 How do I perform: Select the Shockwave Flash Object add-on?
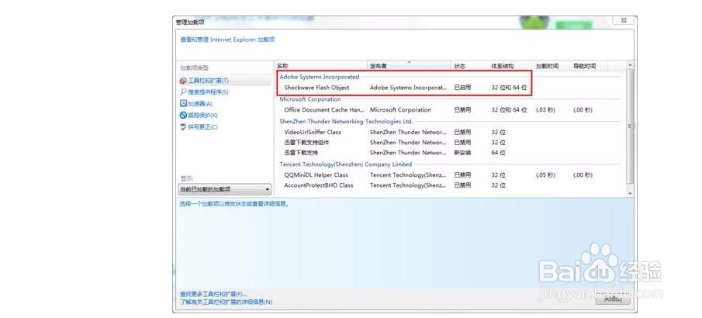(316, 88)
